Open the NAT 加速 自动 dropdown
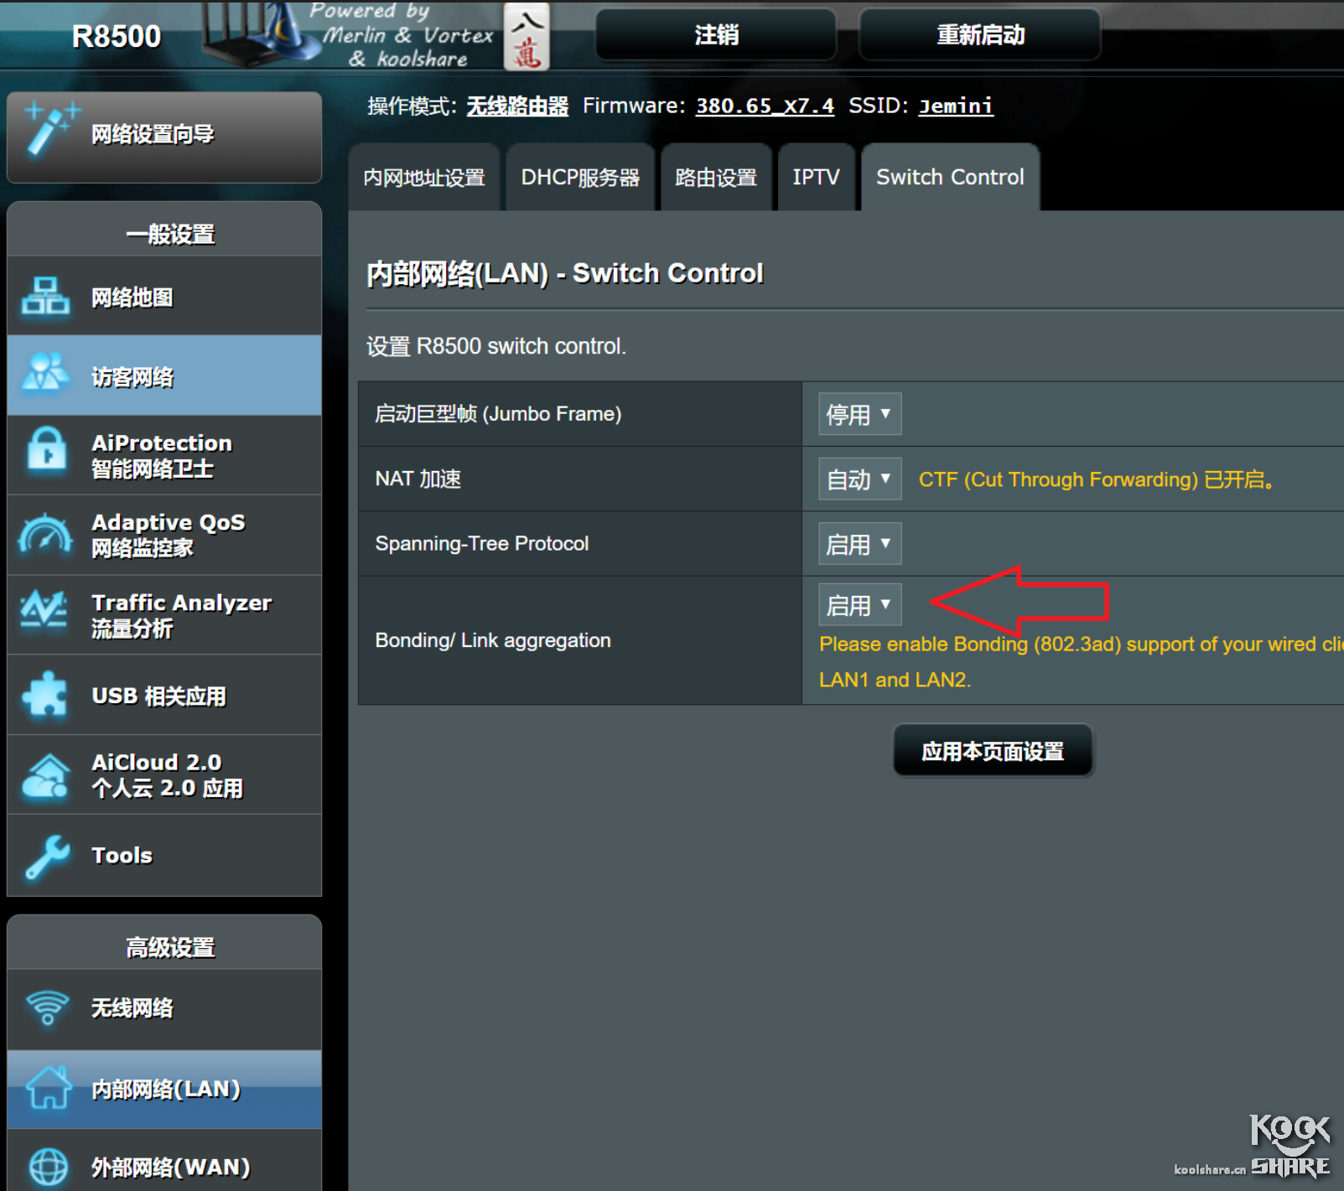Viewport: 1344px width, 1191px height. pos(859,479)
